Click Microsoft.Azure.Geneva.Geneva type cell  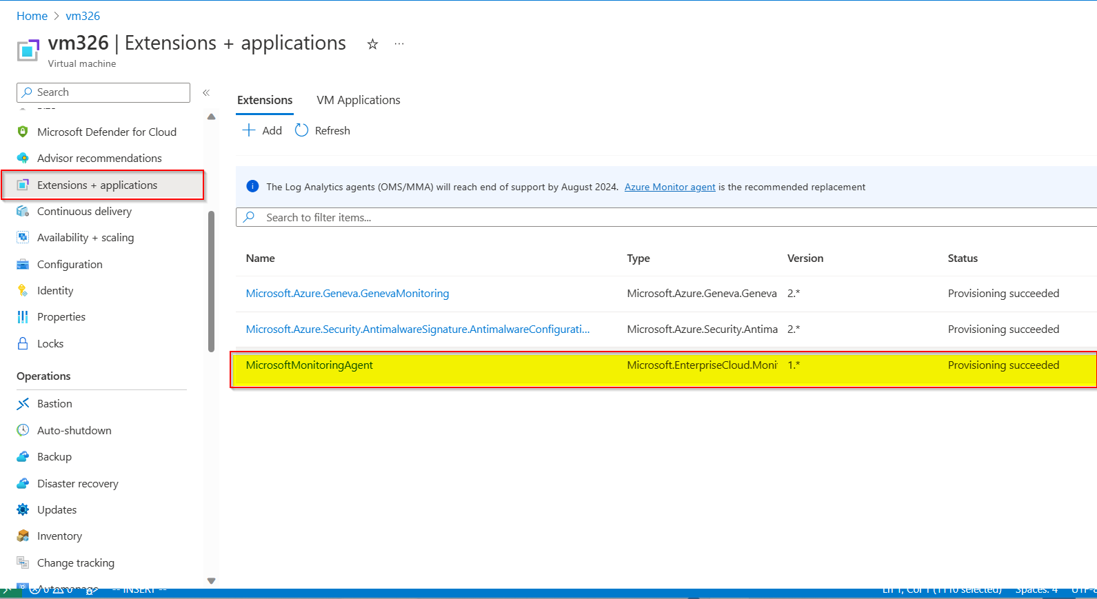point(702,293)
